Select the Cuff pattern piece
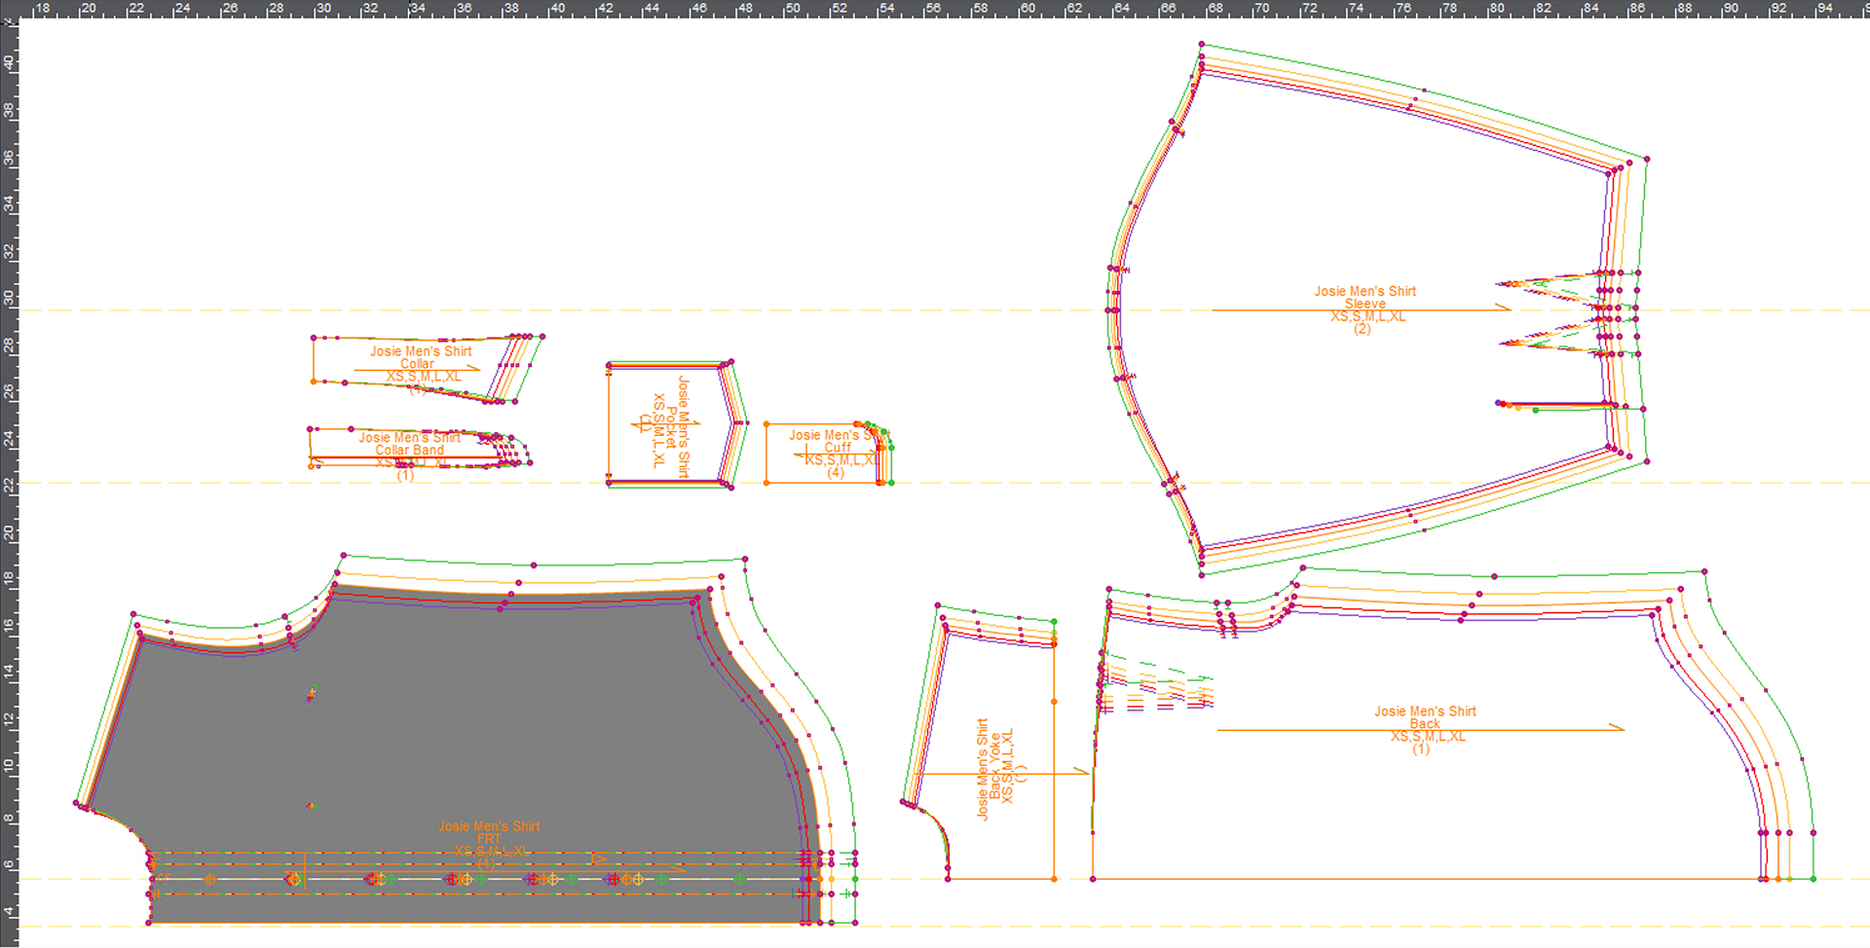The image size is (1870, 948). click(x=828, y=454)
